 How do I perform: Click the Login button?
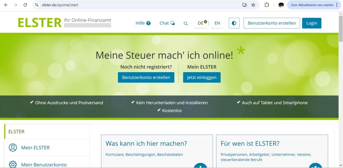[312, 23]
